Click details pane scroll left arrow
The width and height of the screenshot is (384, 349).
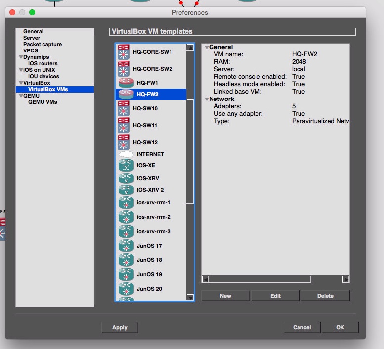205,279
